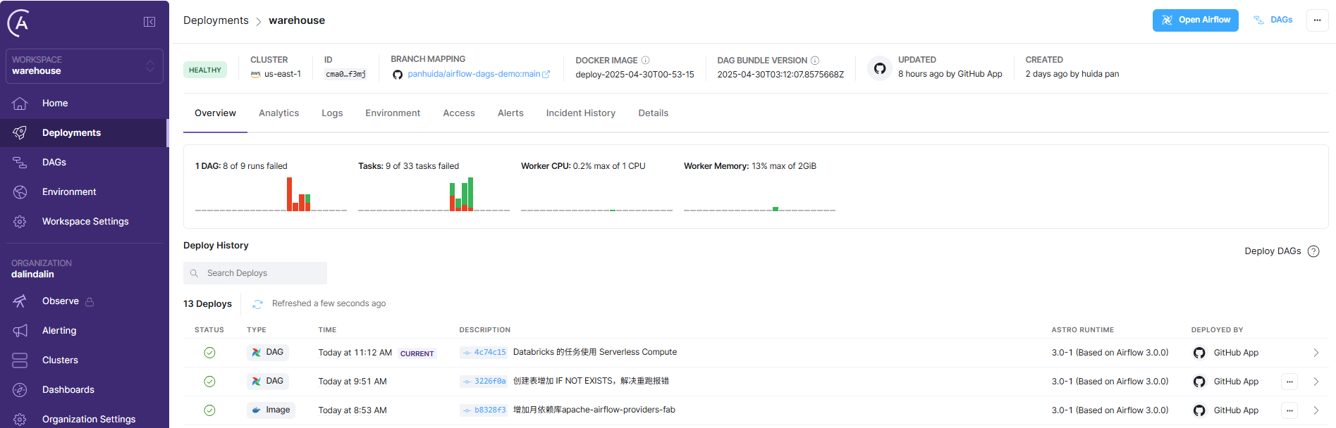Click the DAG runs failed chart

[x=271, y=194]
